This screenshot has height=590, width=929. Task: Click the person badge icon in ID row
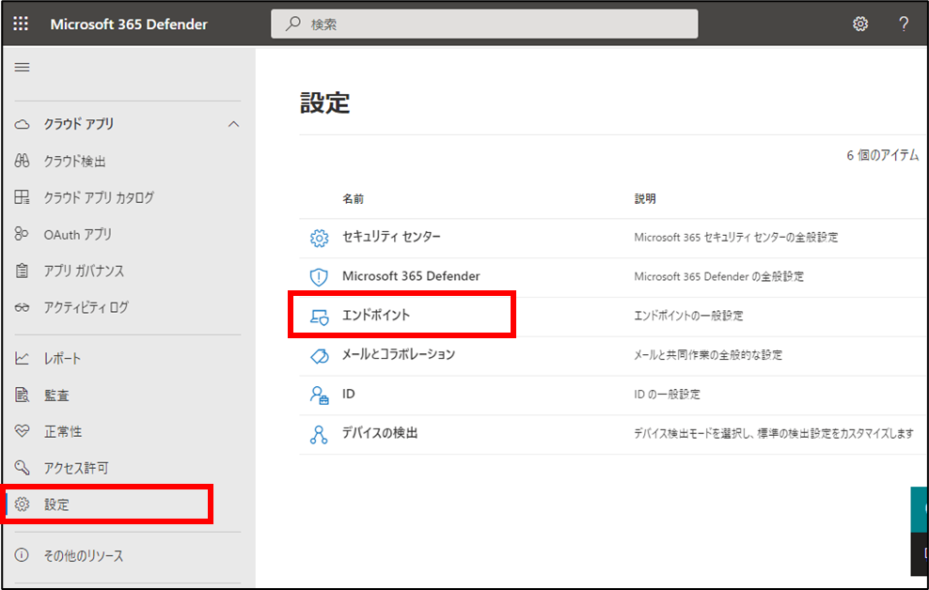tap(320, 395)
